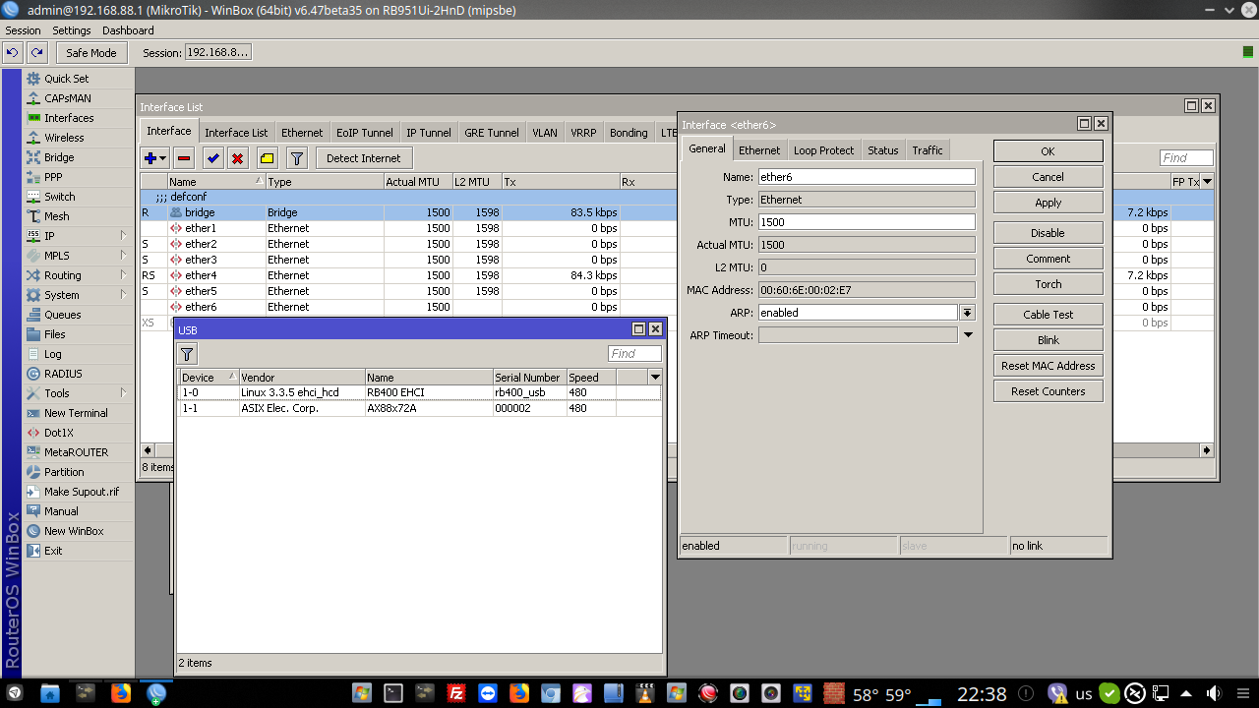The image size is (1259, 708).
Task: Click the Redo arrow in the top toolbar
Action: point(36,52)
